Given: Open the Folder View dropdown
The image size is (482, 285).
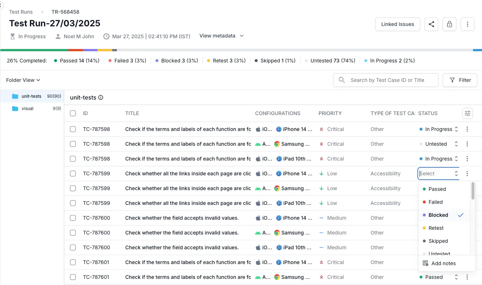Looking at the screenshot, I should tap(23, 80).
